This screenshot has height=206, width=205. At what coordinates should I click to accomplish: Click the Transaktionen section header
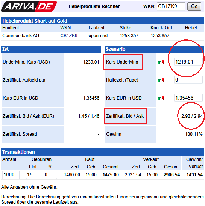point(103,152)
